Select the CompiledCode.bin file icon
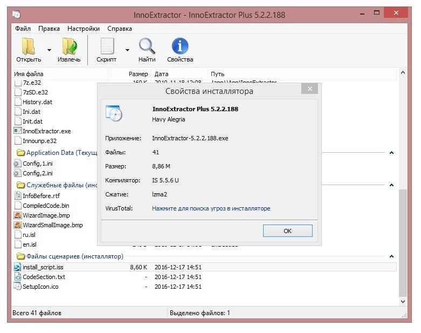Image resolution: width=421 pixels, height=333 pixels. point(18,205)
